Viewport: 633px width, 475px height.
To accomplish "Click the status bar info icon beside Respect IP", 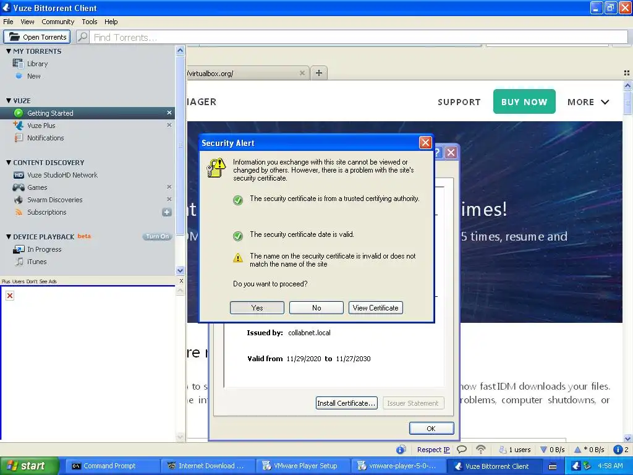I will 401,449.
